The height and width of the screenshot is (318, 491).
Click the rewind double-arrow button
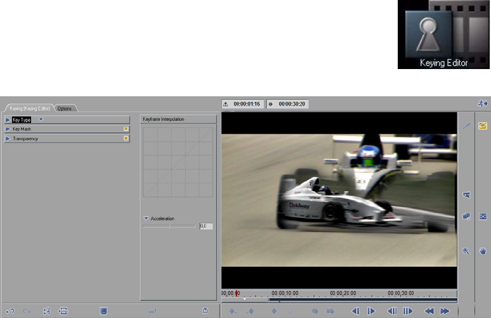[429, 311]
